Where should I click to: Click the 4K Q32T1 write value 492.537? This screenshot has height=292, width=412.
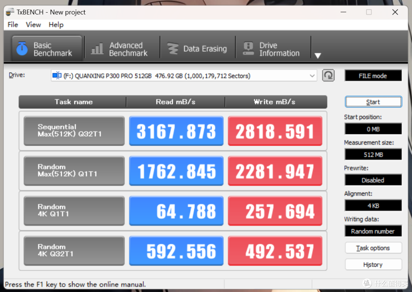point(275,251)
